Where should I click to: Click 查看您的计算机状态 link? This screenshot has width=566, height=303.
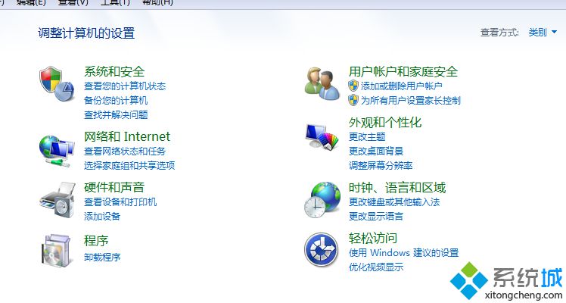[125, 86]
